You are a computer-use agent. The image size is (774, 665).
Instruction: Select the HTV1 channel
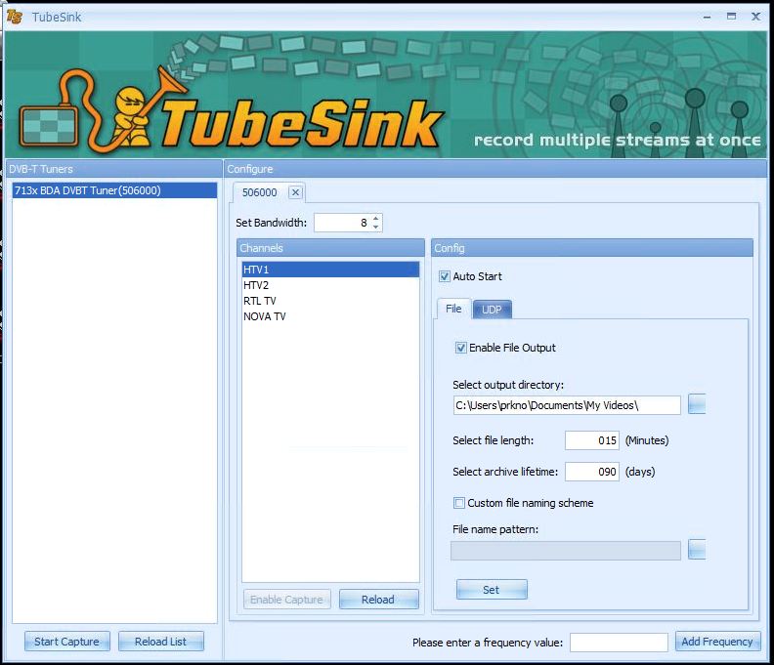point(330,270)
